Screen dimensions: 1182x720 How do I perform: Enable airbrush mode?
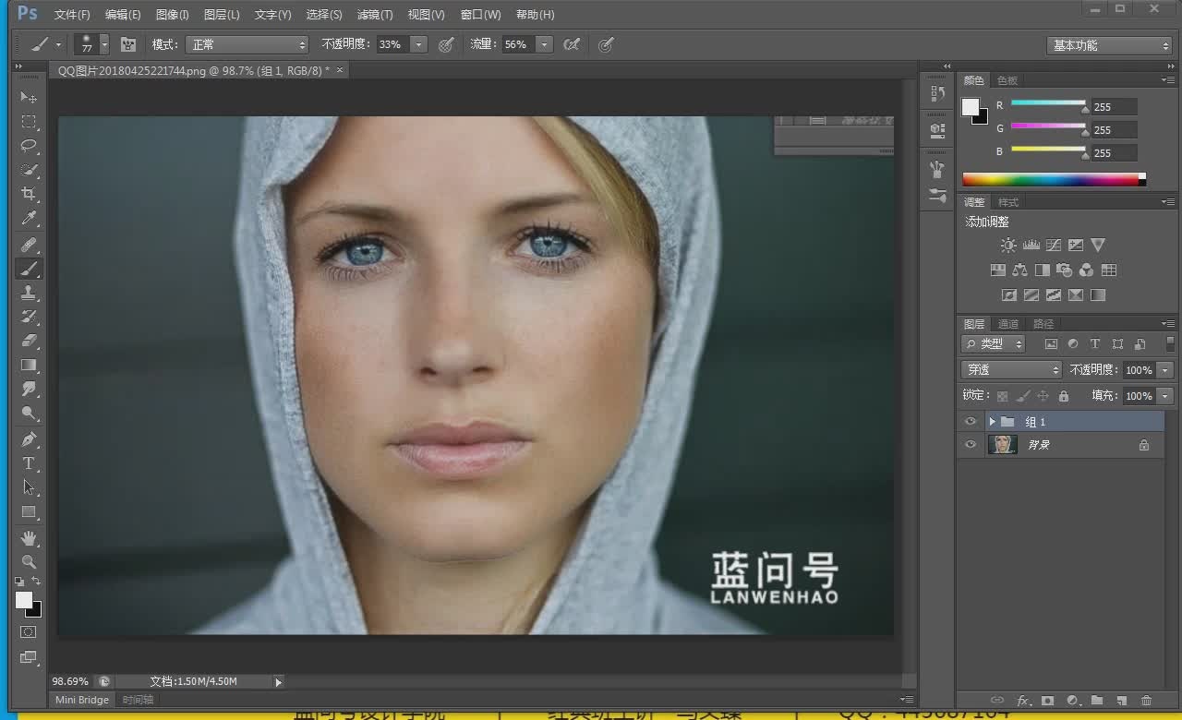pyautogui.click(x=572, y=44)
